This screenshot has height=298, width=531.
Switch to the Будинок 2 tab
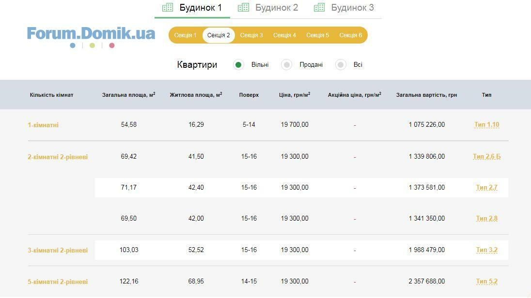(x=276, y=8)
